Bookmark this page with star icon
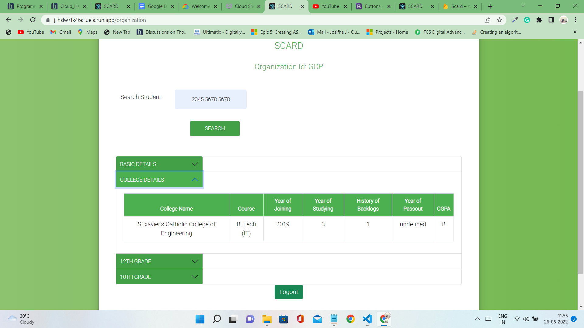Image resolution: width=584 pixels, height=328 pixels. click(499, 20)
